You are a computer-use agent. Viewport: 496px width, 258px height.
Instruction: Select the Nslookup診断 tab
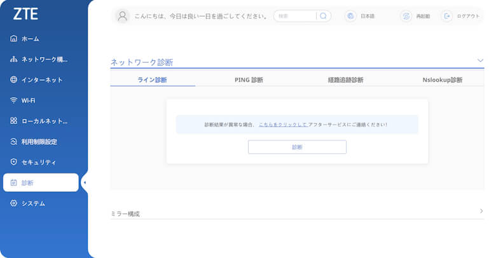pyautogui.click(x=443, y=80)
